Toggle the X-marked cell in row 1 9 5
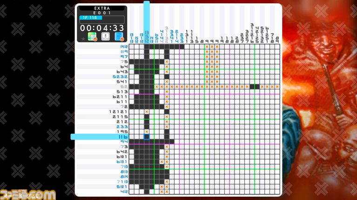The height and width of the screenshot is (200, 357). pos(147,131)
